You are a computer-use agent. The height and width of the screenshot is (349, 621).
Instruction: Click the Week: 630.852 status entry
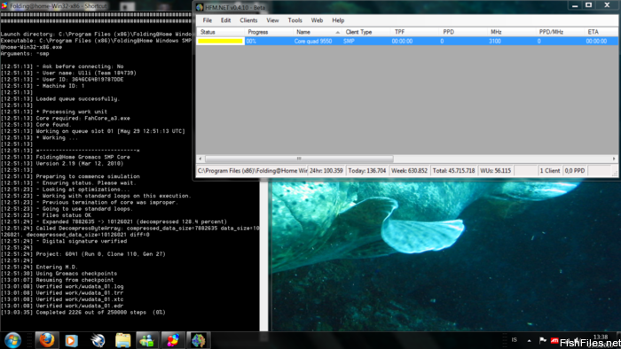[x=409, y=171]
